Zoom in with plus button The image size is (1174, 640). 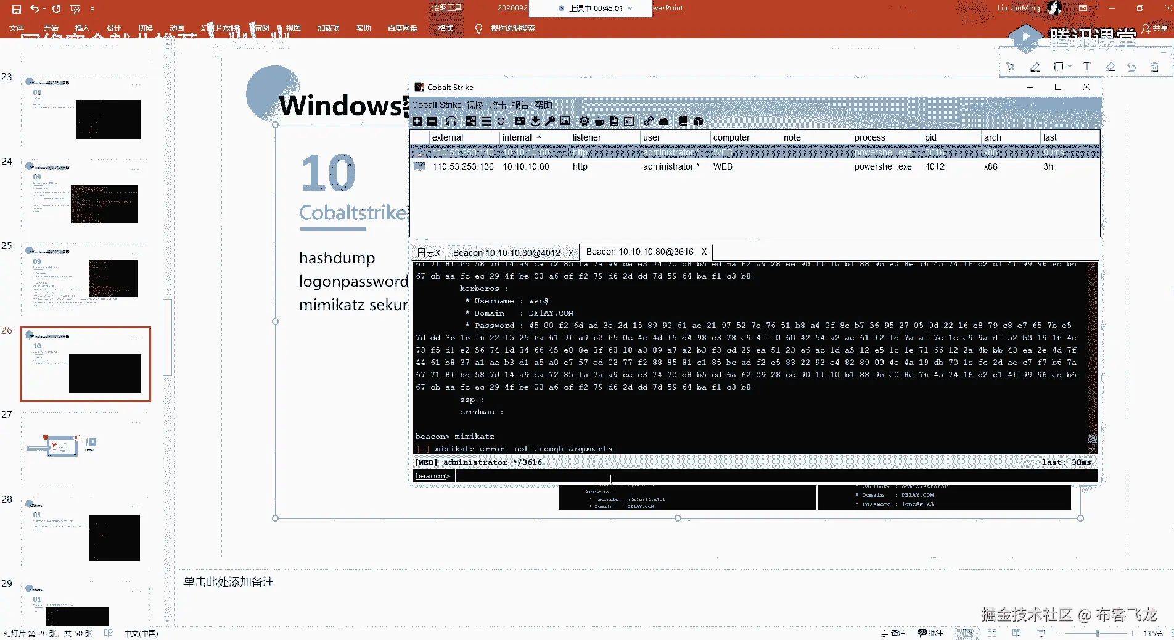1133,633
